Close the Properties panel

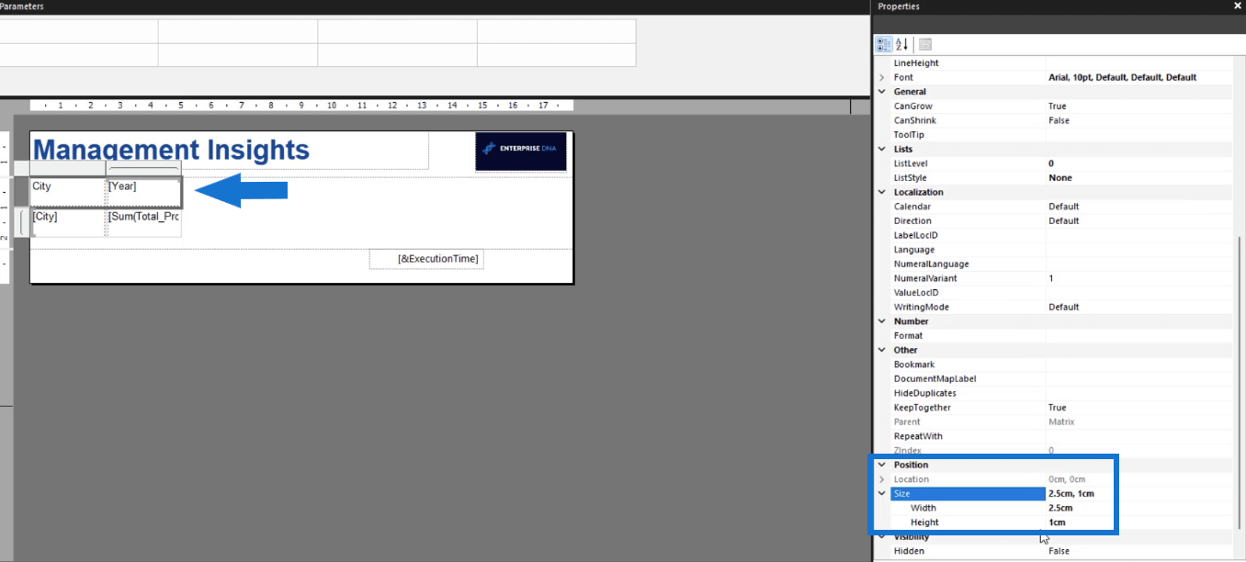click(1237, 6)
